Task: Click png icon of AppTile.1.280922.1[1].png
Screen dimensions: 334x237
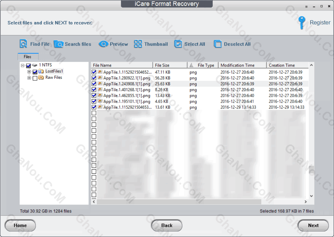Action: (x=100, y=78)
